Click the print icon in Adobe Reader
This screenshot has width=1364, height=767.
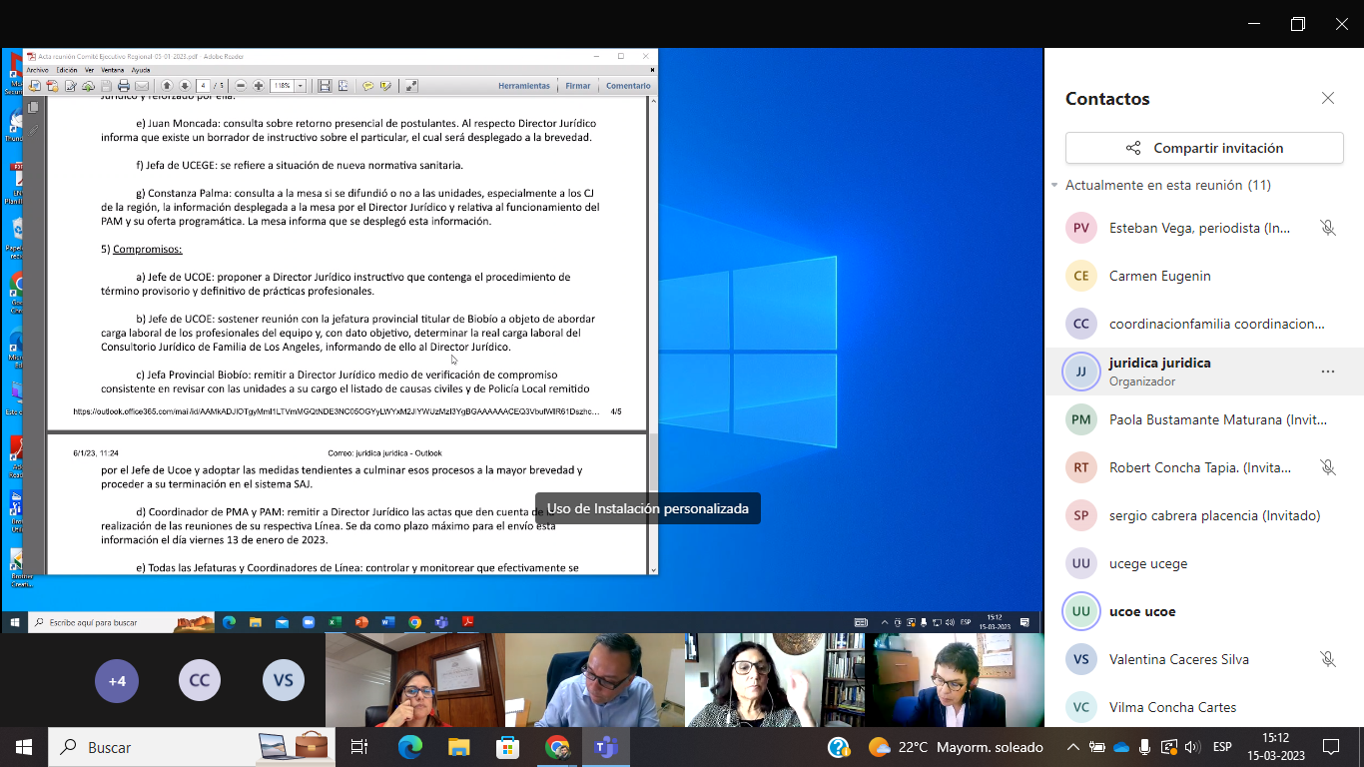point(124,86)
